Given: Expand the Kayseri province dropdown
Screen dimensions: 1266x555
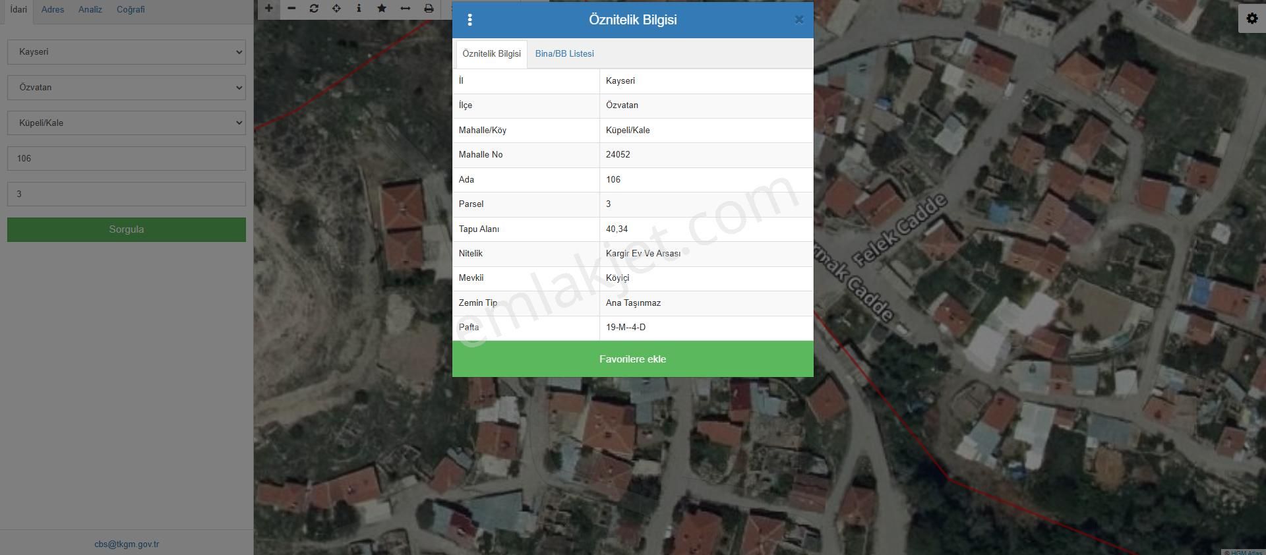Looking at the screenshot, I should tap(127, 52).
